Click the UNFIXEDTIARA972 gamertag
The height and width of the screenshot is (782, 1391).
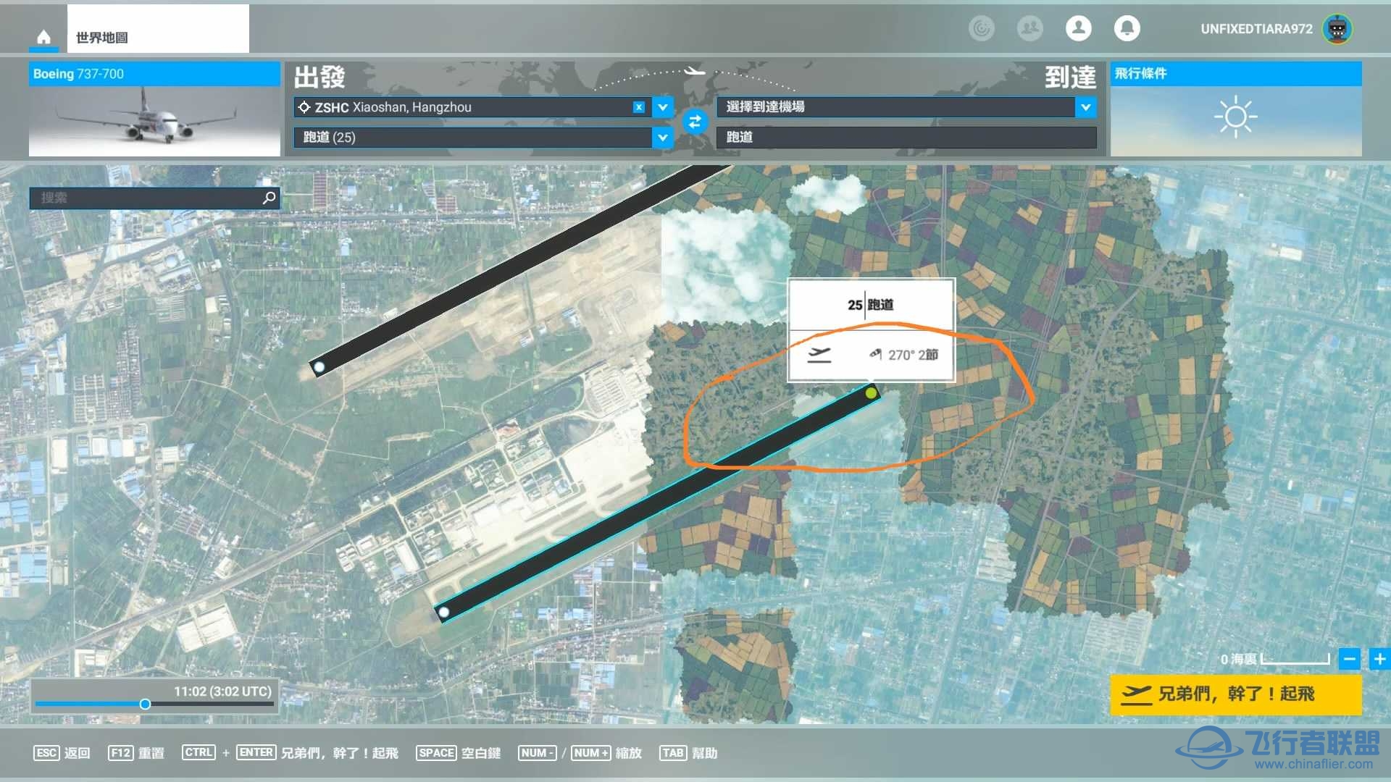[1256, 29]
